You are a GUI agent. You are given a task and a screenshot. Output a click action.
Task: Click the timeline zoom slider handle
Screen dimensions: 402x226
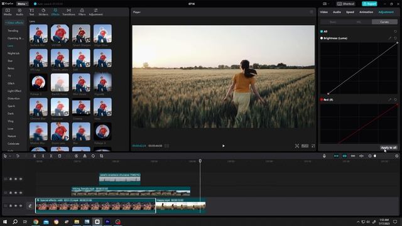[375, 156]
